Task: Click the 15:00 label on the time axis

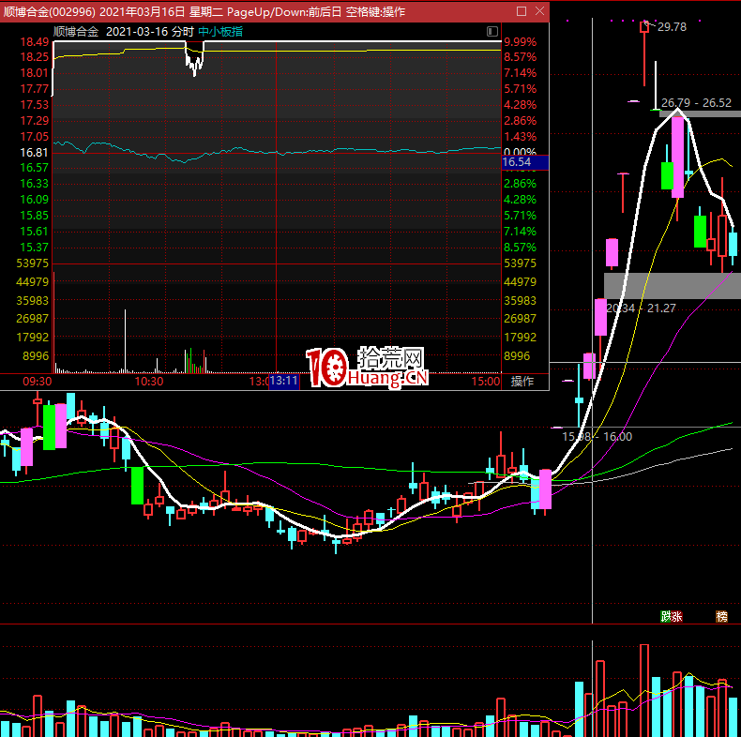Action: tap(486, 382)
